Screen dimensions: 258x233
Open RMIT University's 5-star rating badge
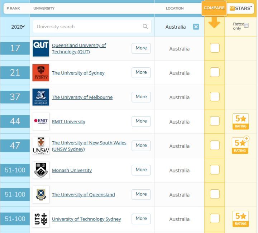(x=240, y=122)
